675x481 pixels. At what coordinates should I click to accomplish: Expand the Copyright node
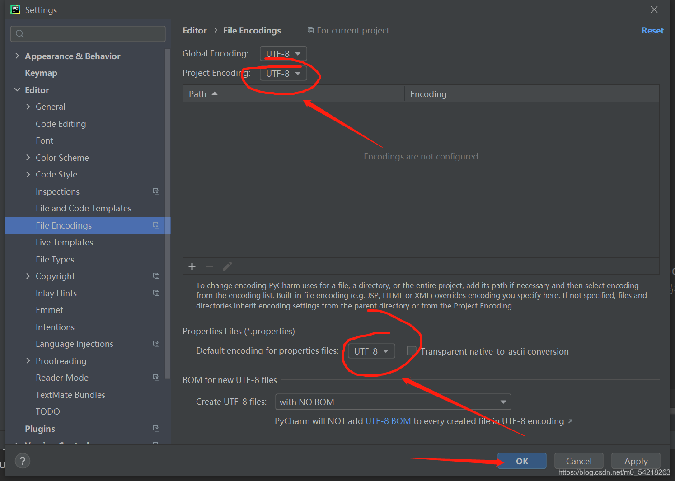[28, 276]
